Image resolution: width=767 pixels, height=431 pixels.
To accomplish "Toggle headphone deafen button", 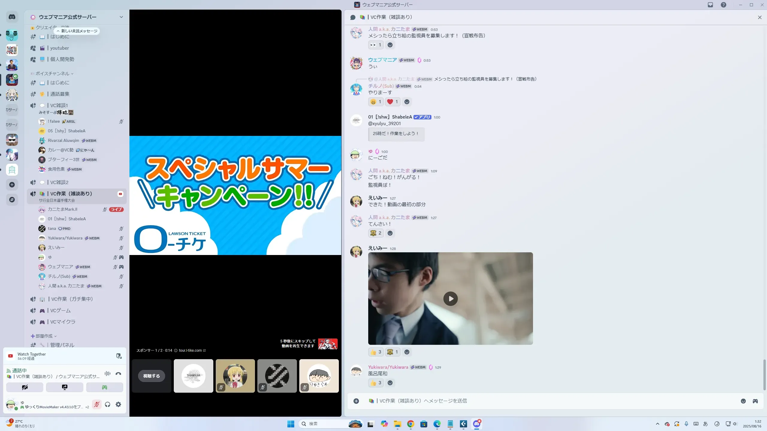I will [108, 404].
